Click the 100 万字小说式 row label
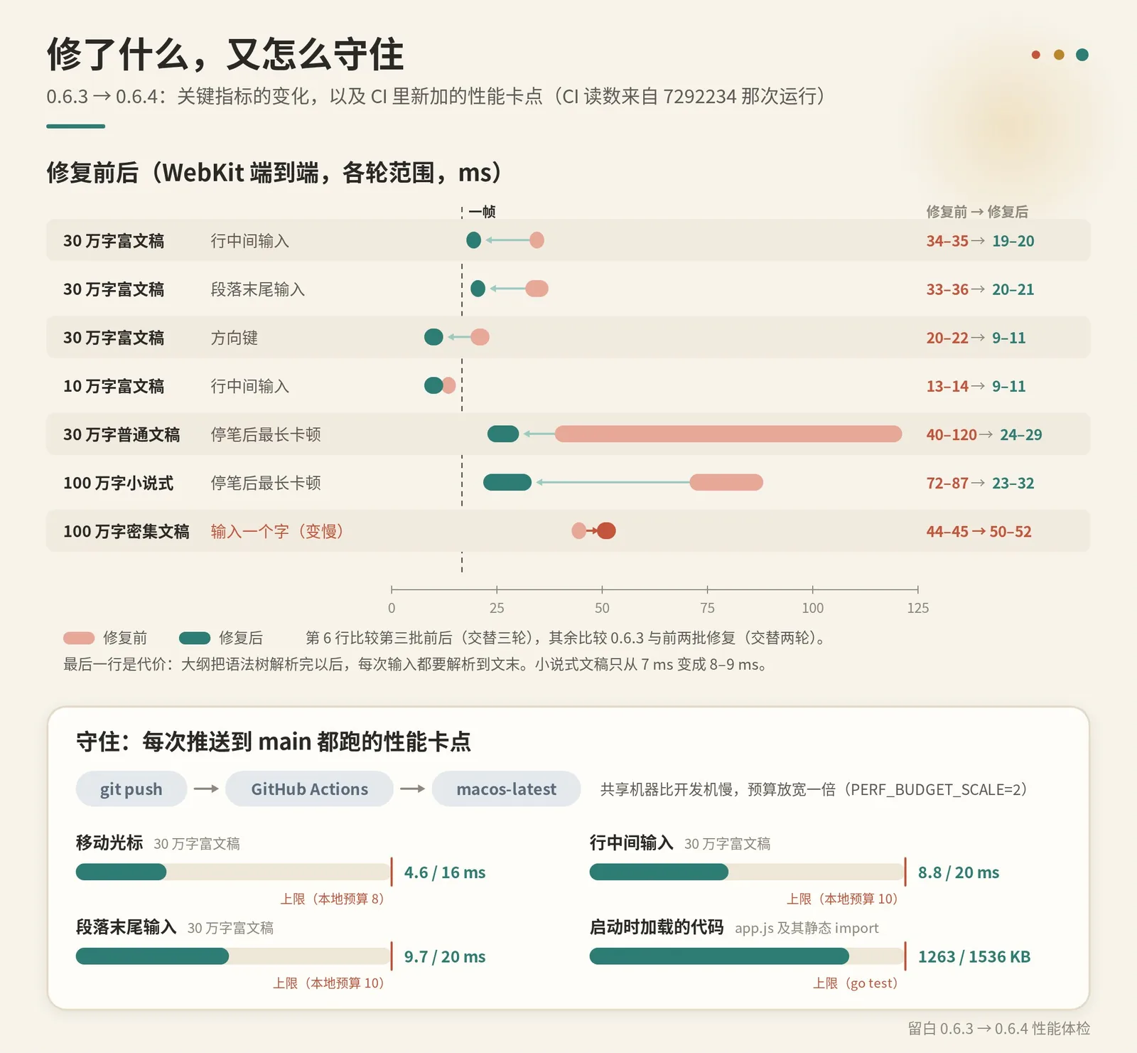This screenshot has height=1053, width=1137. 119,483
